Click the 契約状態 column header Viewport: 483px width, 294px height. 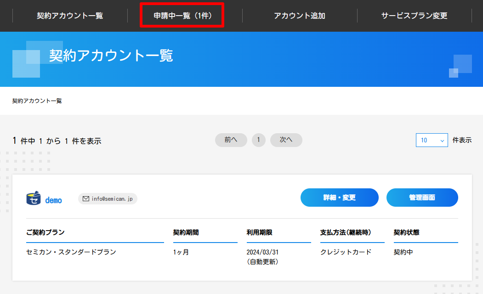coord(406,232)
